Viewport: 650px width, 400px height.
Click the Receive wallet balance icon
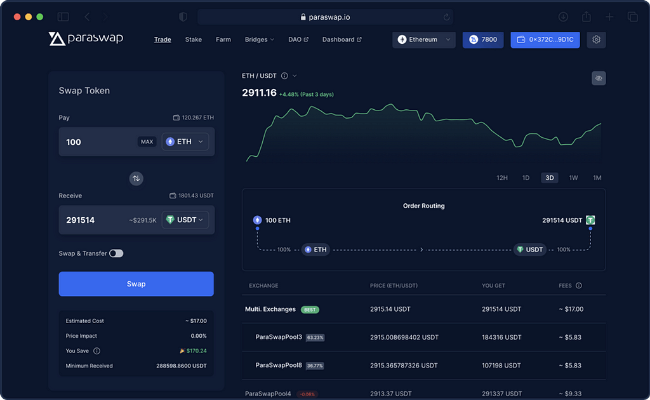pyautogui.click(x=173, y=196)
